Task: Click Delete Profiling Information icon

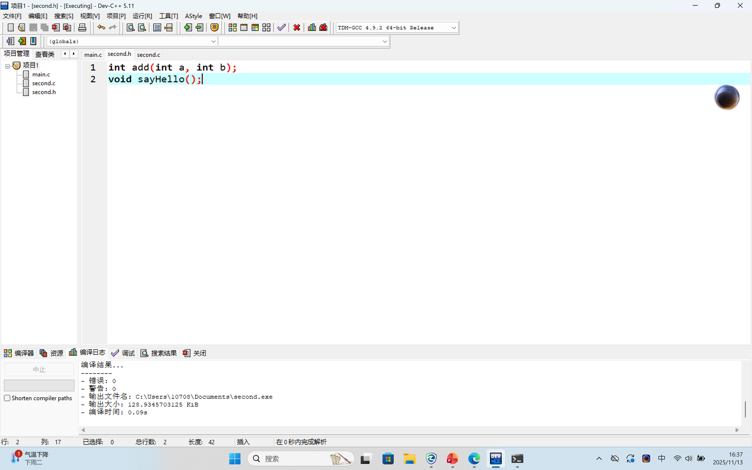Action: point(323,28)
